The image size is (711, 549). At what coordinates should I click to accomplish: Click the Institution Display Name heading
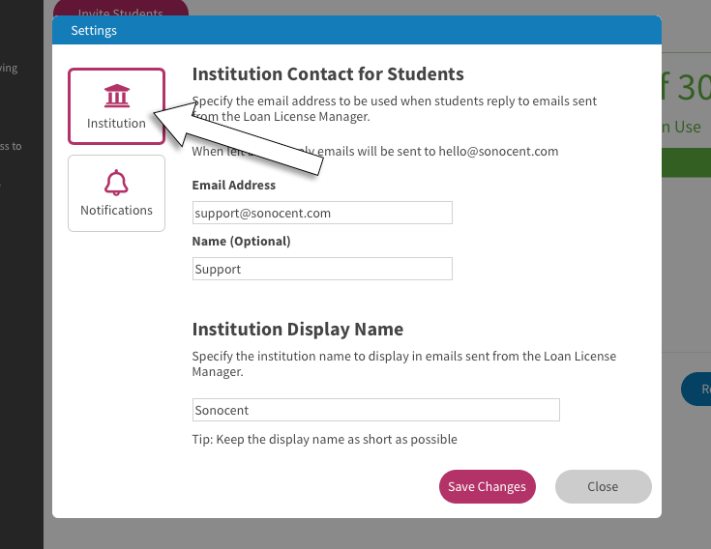point(298,330)
